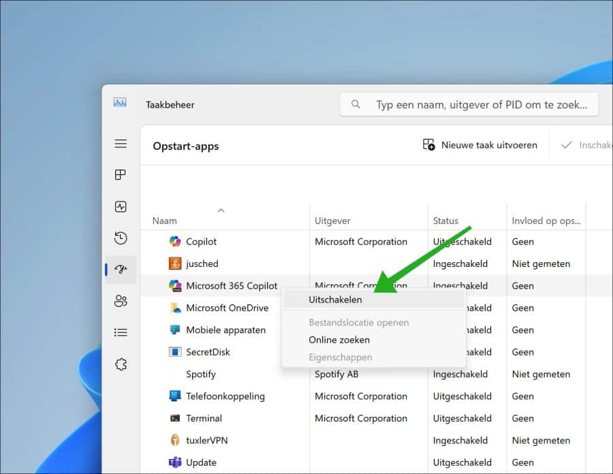Screen dimensions: 613x474
Task: Highlight the currently selected Opstart-apps page
Action: tap(121, 269)
